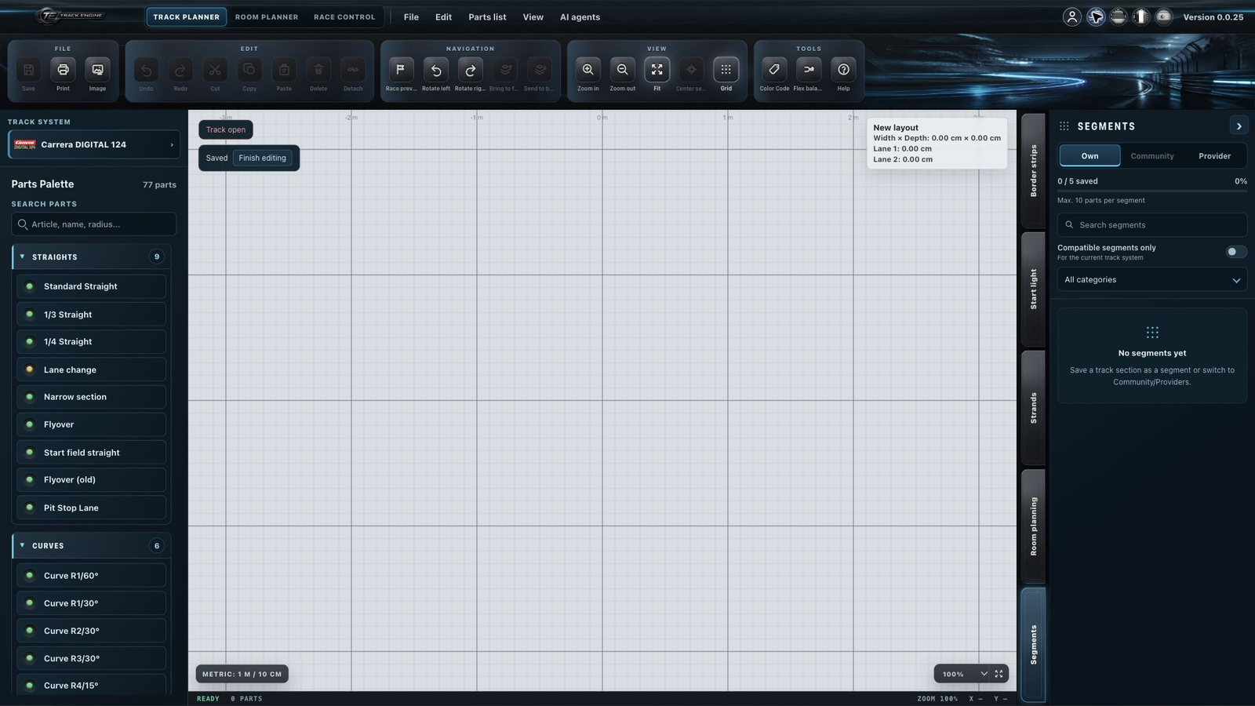This screenshot has width=1255, height=706.
Task: Open the Border strips side tab
Action: [1033, 170]
